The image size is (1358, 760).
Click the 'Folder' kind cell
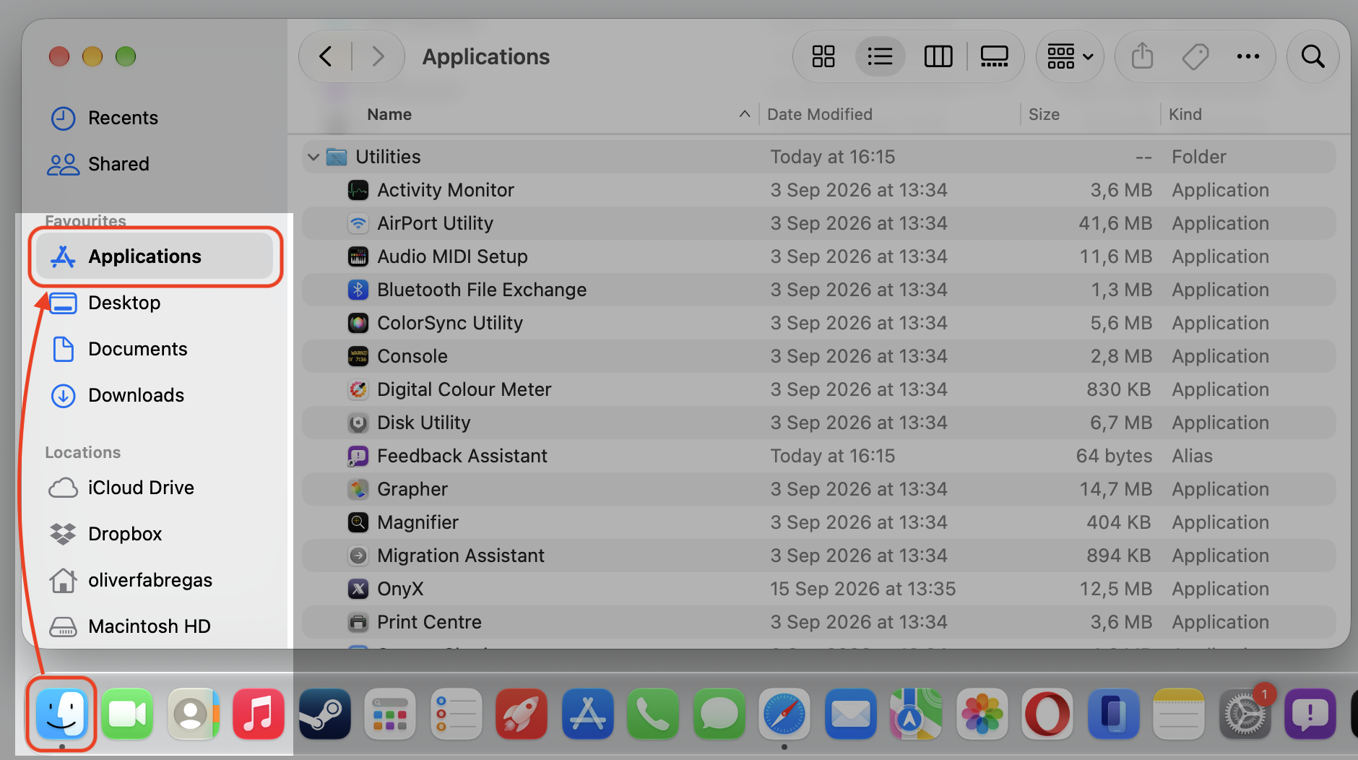click(x=1199, y=157)
